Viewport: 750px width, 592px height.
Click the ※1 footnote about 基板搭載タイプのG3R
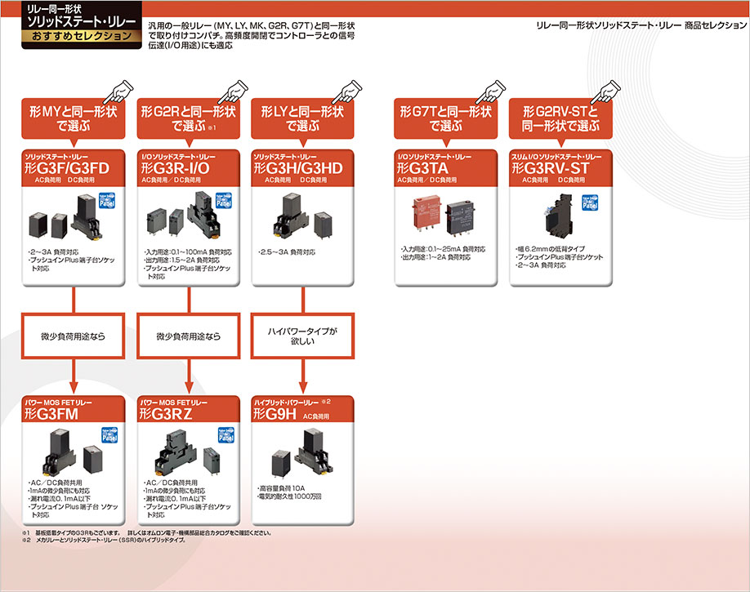pos(147,532)
